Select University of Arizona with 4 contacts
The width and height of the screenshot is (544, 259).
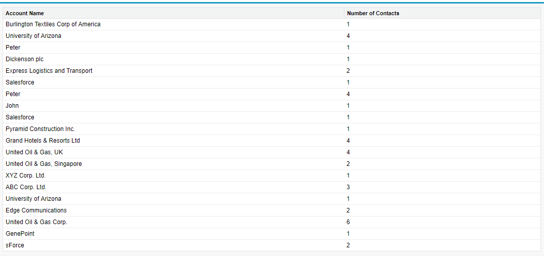point(33,36)
